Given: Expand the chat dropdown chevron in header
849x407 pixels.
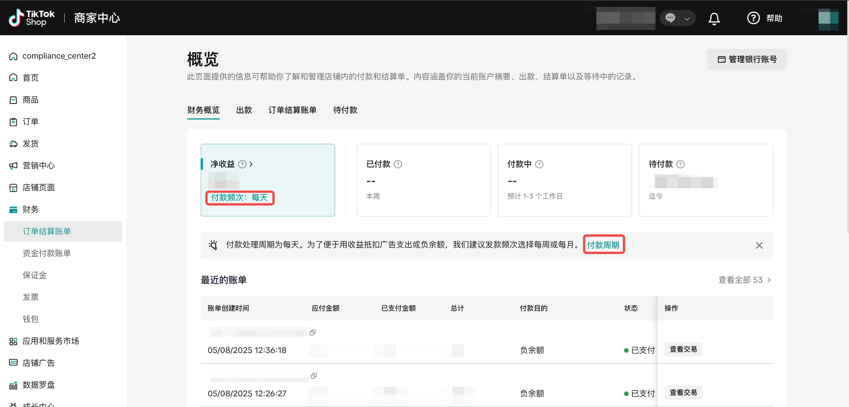Looking at the screenshot, I should tap(687, 19).
